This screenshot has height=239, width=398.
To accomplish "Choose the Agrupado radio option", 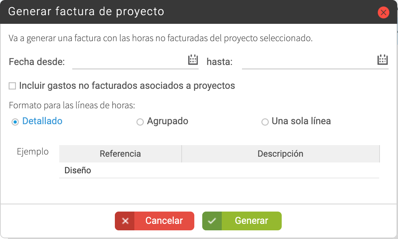I will [x=140, y=122].
